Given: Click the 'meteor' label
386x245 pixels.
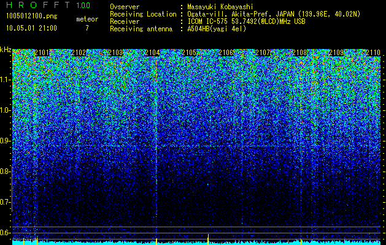Looking at the screenshot, I should point(87,19).
